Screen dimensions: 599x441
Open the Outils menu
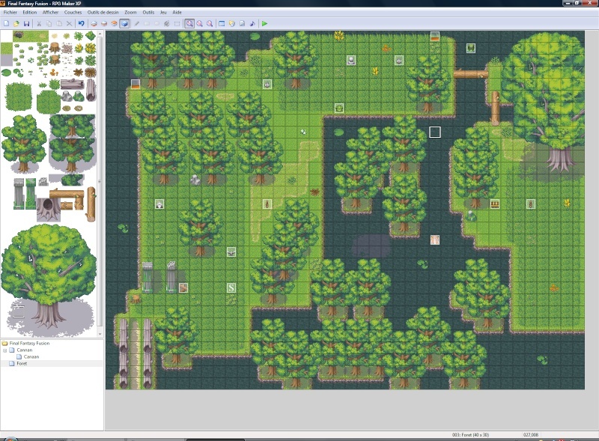point(148,12)
